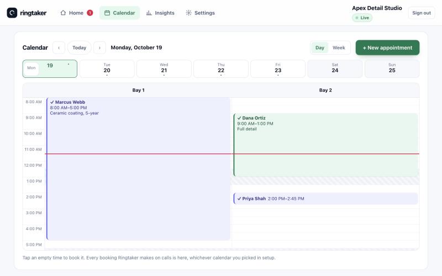Click the Settings gear icon
442x276 pixels.
click(x=188, y=13)
